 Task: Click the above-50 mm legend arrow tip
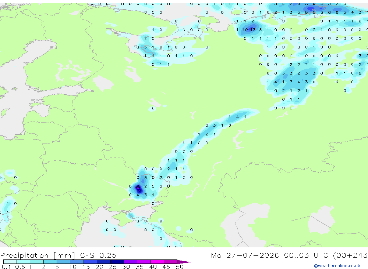click(x=184, y=262)
